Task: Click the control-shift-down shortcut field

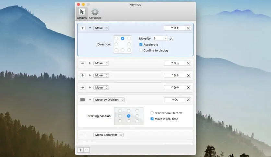Action: 175,75
